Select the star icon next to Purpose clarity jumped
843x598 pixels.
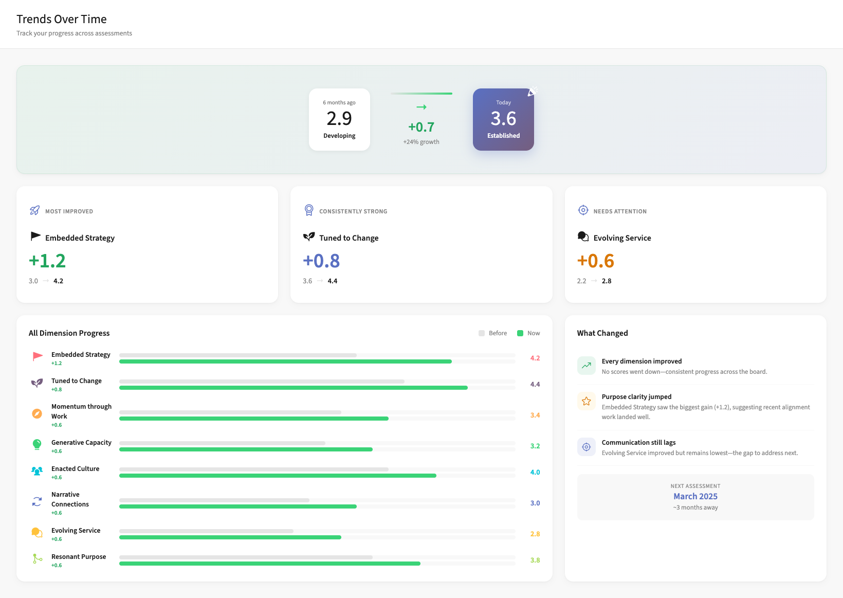(x=586, y=401)
